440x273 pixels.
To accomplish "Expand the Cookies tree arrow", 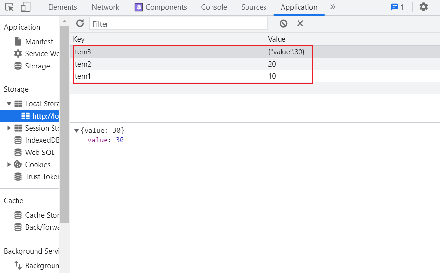I will click(9, 165).
